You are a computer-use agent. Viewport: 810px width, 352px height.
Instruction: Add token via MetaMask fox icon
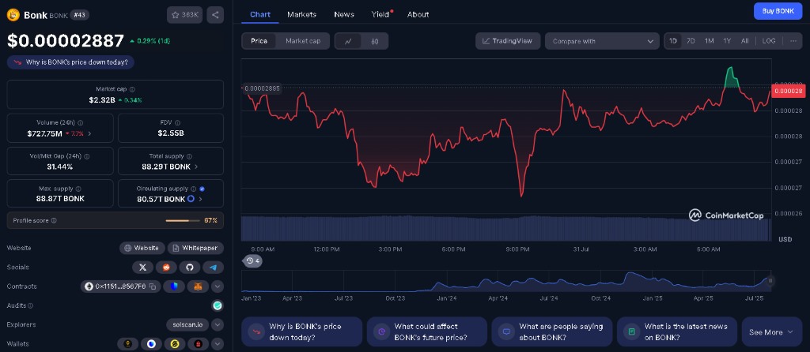[x=197, y=286]
